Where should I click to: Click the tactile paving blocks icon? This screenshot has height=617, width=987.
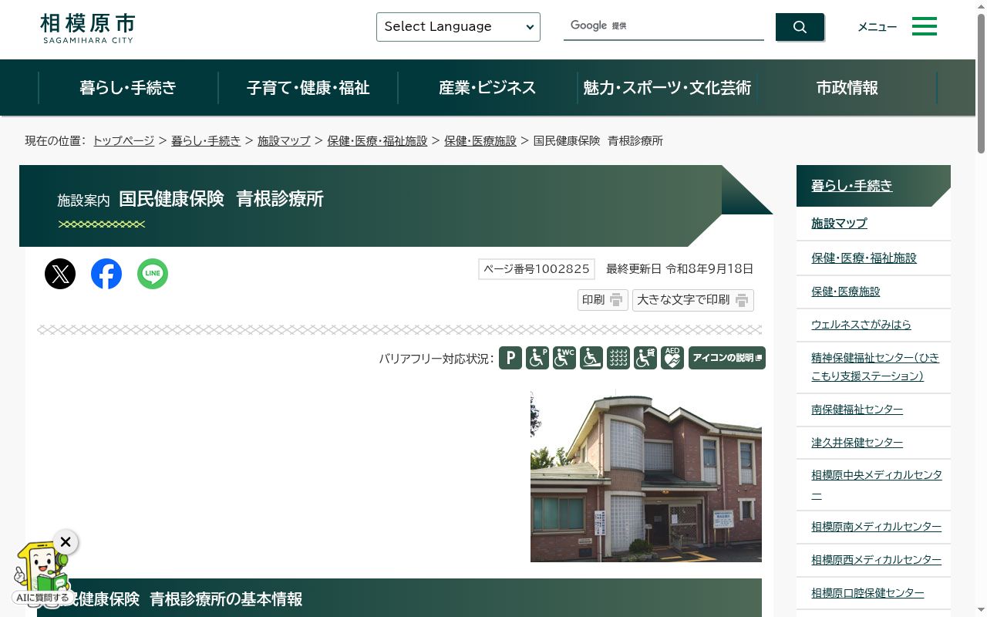pyautogui.click(x=618, y=358)
